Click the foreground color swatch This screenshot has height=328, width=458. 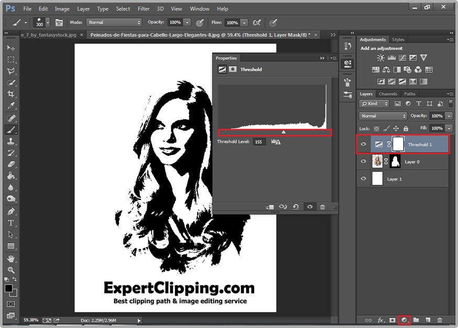click(9, 288)
